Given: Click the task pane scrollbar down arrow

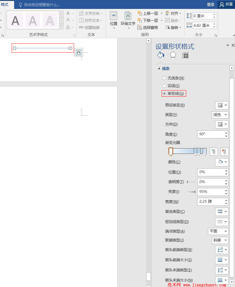Looking at the screenshot, I should (x=232, y=282).
